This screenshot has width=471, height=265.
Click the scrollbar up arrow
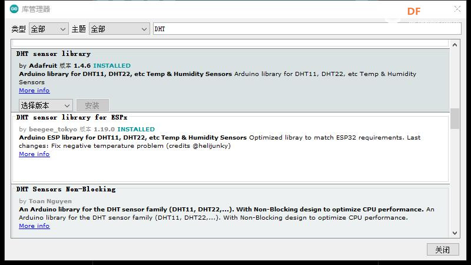[x=455, y=44]
